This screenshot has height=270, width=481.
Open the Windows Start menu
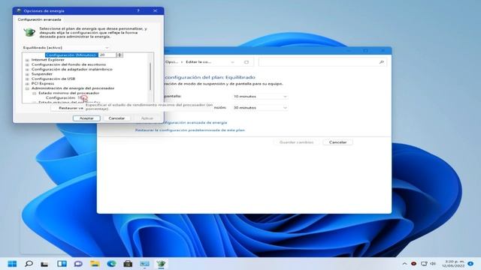click(x=12, y=263)
